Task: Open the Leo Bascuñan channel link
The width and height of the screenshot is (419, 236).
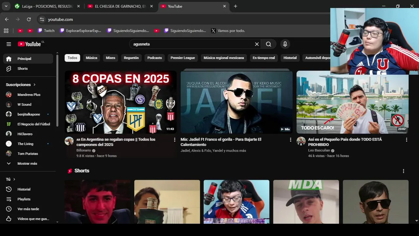Action: (319, 150)
